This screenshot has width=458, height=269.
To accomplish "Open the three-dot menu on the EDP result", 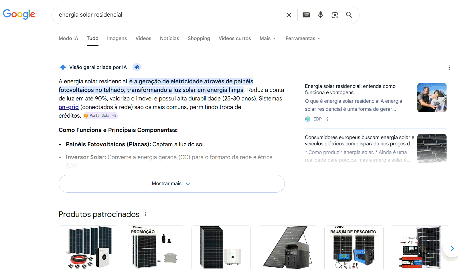I will click(328, 119).
